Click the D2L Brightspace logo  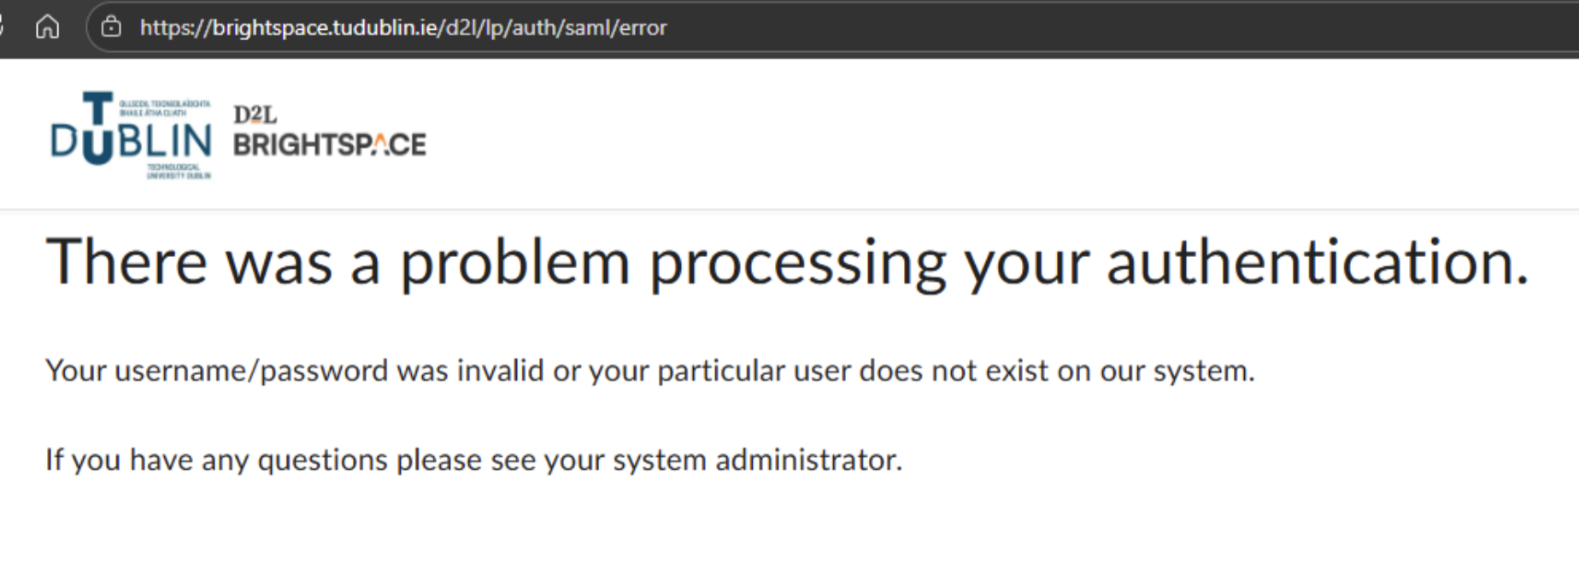pyautogui.click(x=329, y=128)
